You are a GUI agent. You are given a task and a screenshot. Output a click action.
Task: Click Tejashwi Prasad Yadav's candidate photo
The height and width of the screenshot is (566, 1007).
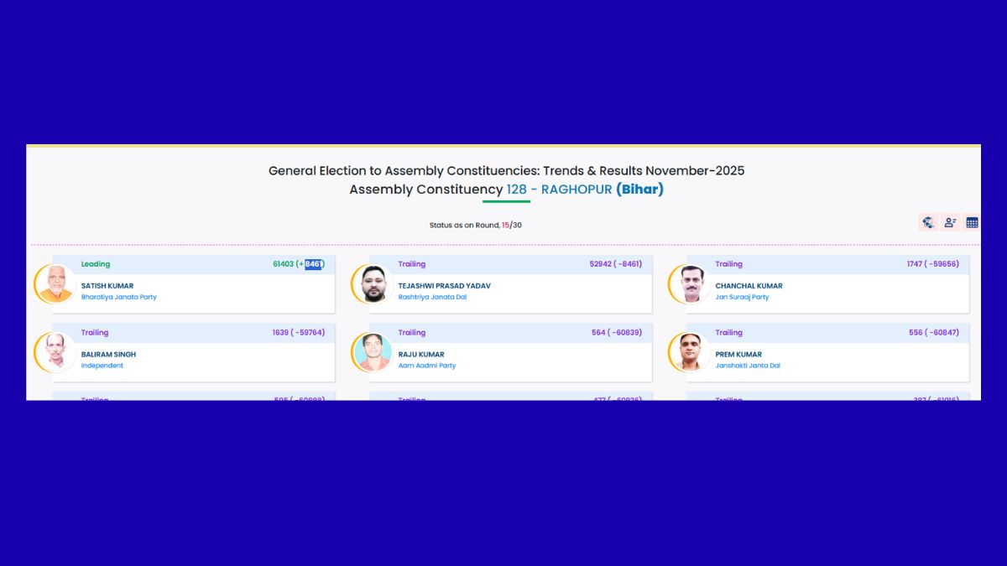coord(373,283)
